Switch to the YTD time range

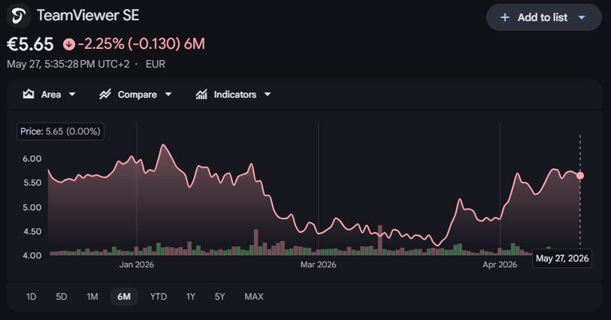[159, 297]
